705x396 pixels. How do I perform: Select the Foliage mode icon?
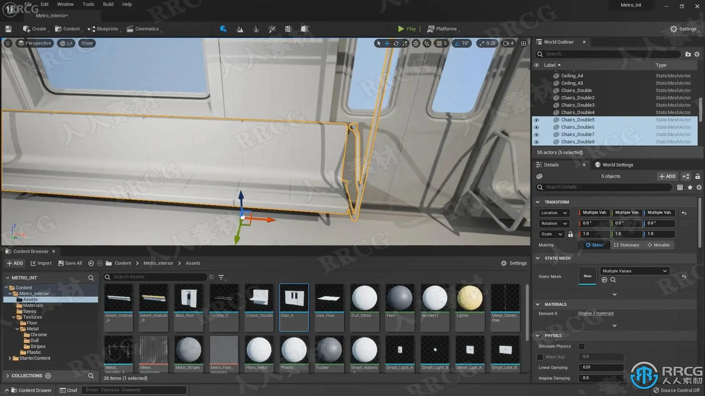click(256, 29)
